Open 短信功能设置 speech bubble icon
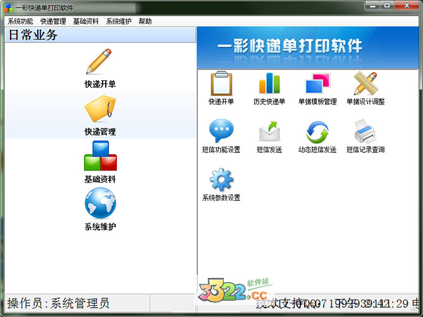 click(221, 131)
